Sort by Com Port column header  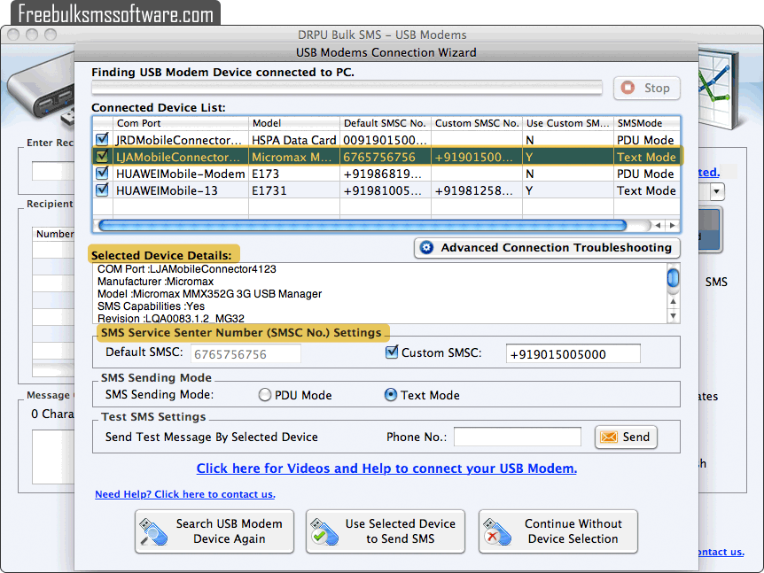pos(181,123)
